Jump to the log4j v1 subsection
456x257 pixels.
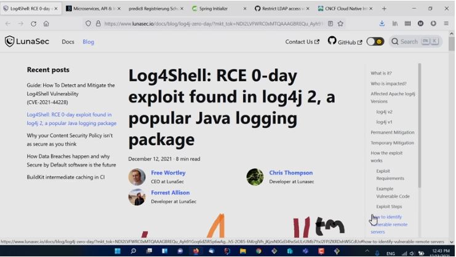tap(384, 122)
